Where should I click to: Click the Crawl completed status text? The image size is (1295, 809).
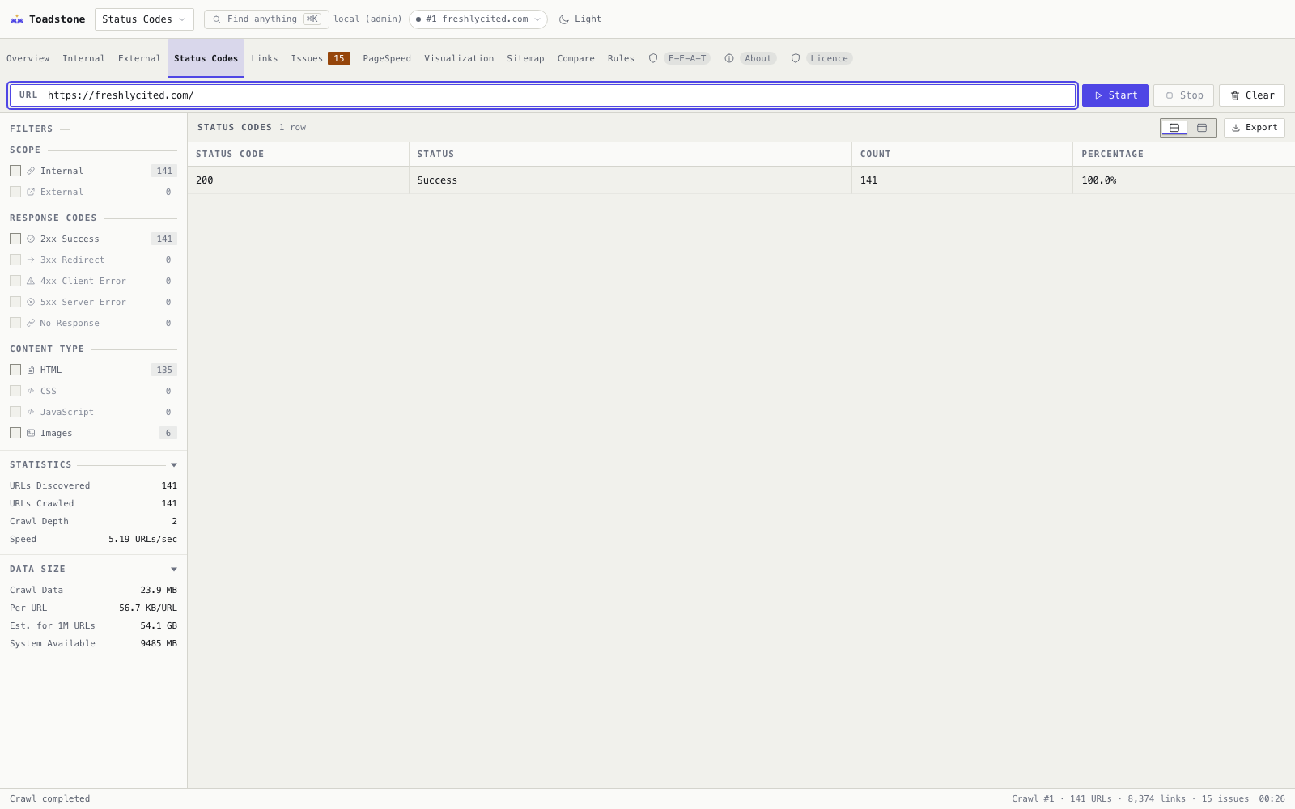[x=50, y=799]
